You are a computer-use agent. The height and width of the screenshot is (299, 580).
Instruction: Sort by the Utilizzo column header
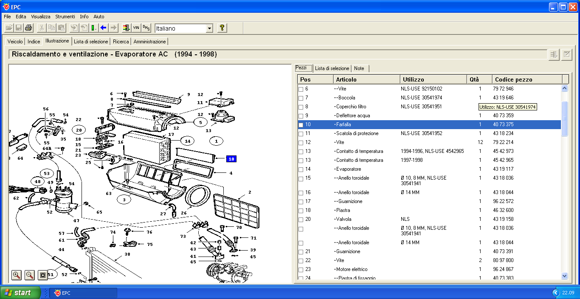pyautogui.click(x=434, y=79)
